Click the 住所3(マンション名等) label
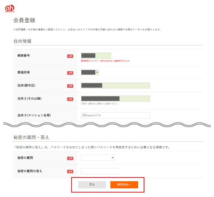The image size is (214, 197). click(34, 115)
